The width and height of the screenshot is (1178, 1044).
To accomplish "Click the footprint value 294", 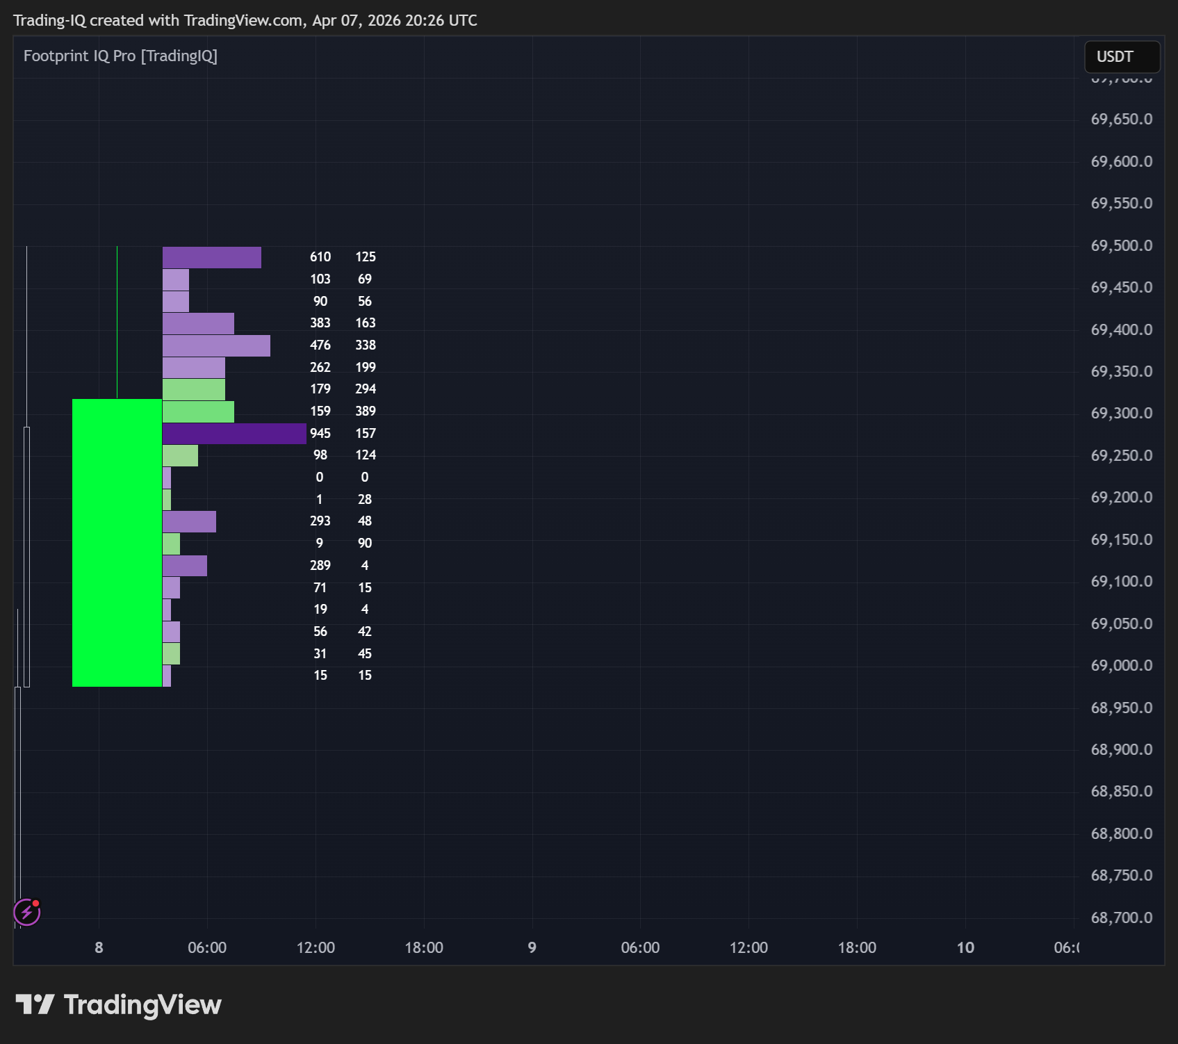I will tap(366, 389).
